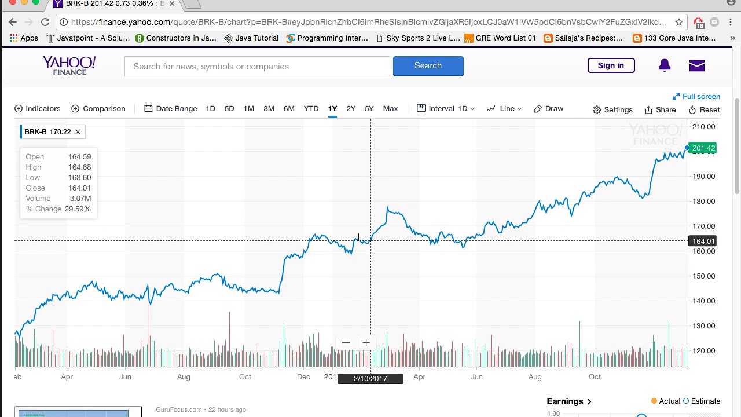Click BRK-B 170.22 series label
The height and width of the screenshot is (417, 741).
pyautogui.click(x=47, y=132)
